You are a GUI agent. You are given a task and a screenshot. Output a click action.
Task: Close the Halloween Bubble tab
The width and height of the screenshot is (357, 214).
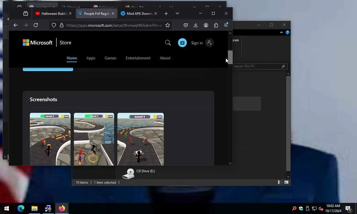70,13
